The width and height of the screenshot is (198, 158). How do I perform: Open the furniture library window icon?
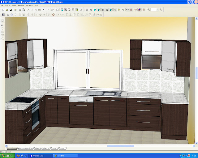(x=62, y=10)
